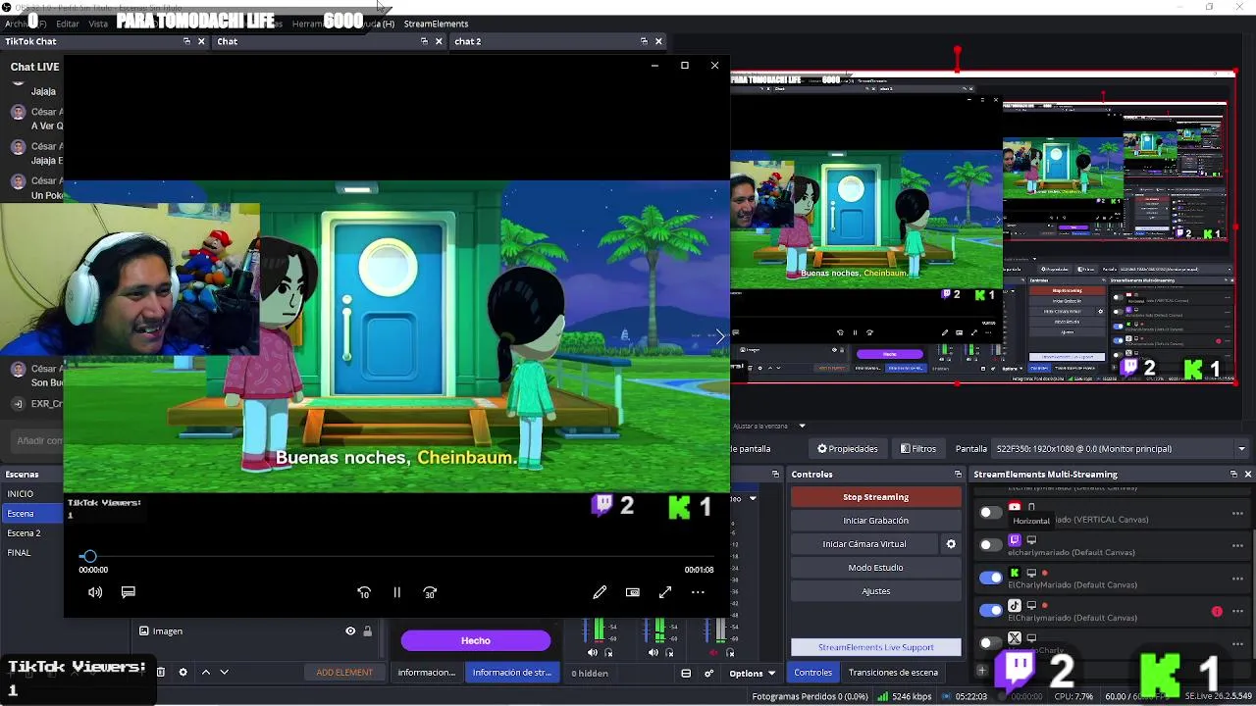Switch to Información de str... tab
The width and height of the screenshot is (1256, 706).
tap(511, 673)
